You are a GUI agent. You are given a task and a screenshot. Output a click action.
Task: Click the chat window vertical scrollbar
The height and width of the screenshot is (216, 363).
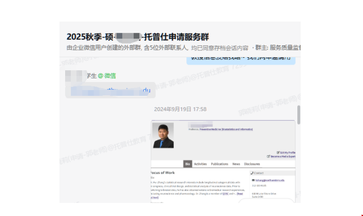[x=299, y=115]
